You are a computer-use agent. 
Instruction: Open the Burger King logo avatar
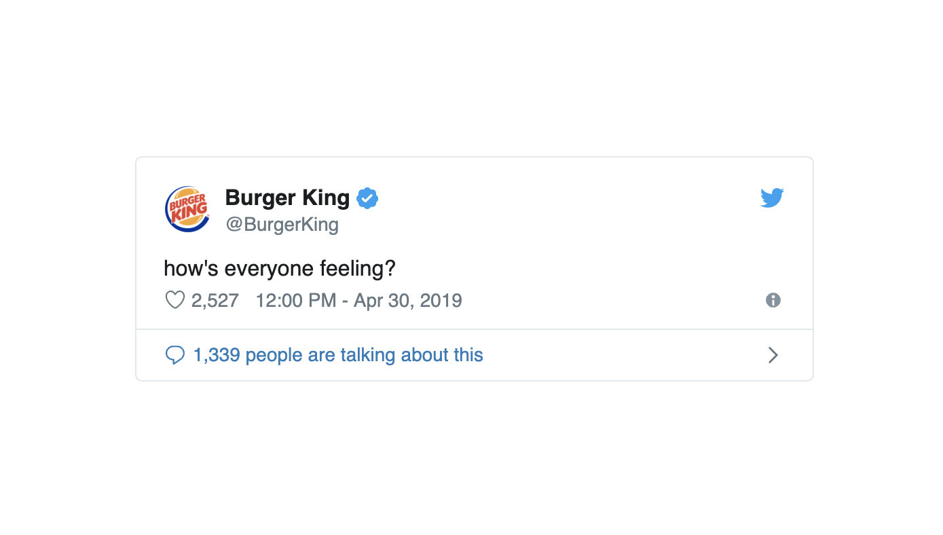pos(187,209)
